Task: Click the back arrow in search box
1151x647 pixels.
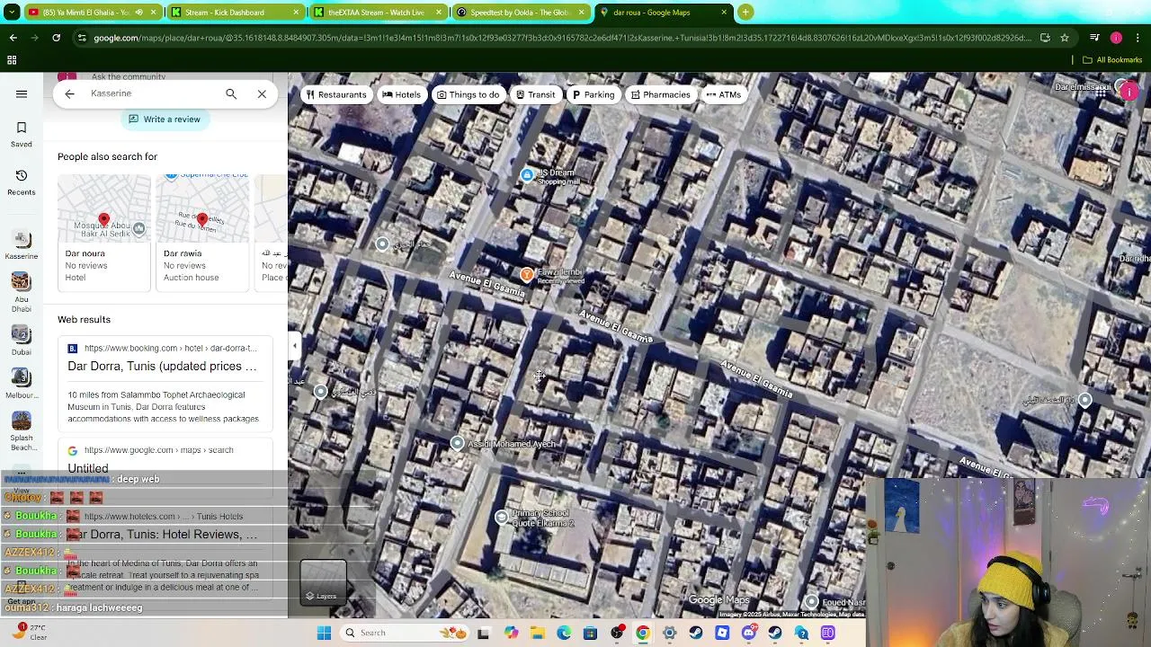Action: tap(69, 93)
